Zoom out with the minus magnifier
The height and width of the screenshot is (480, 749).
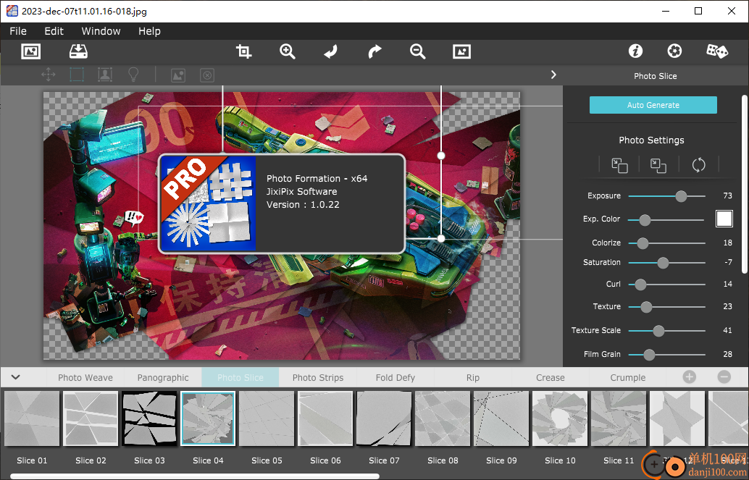[x=417, y=51]
